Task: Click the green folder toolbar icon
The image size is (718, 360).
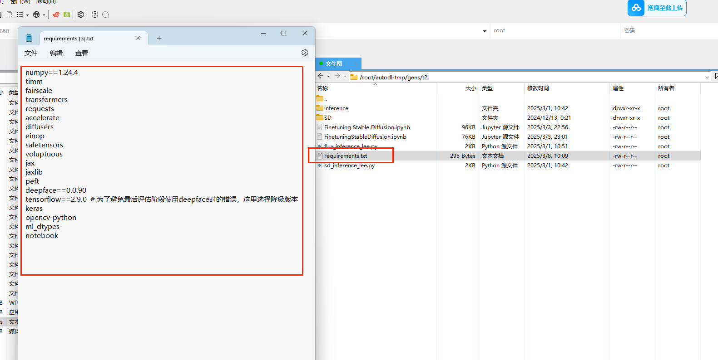Action: [67, 15]
